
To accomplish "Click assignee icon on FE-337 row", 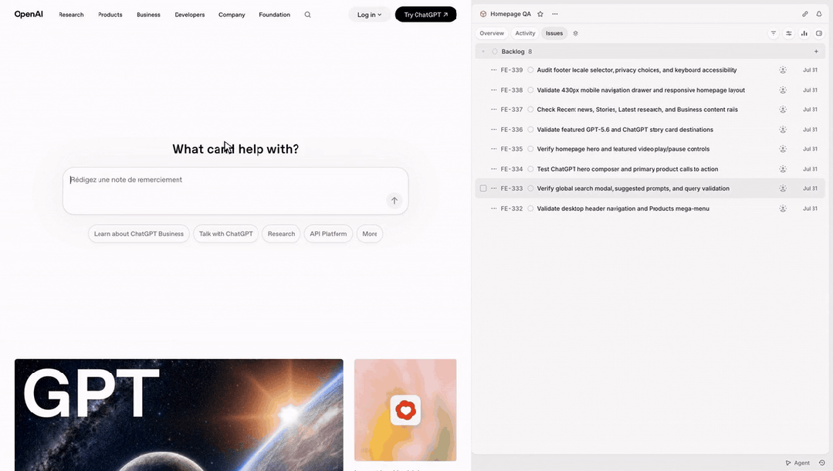I will 783,110.
